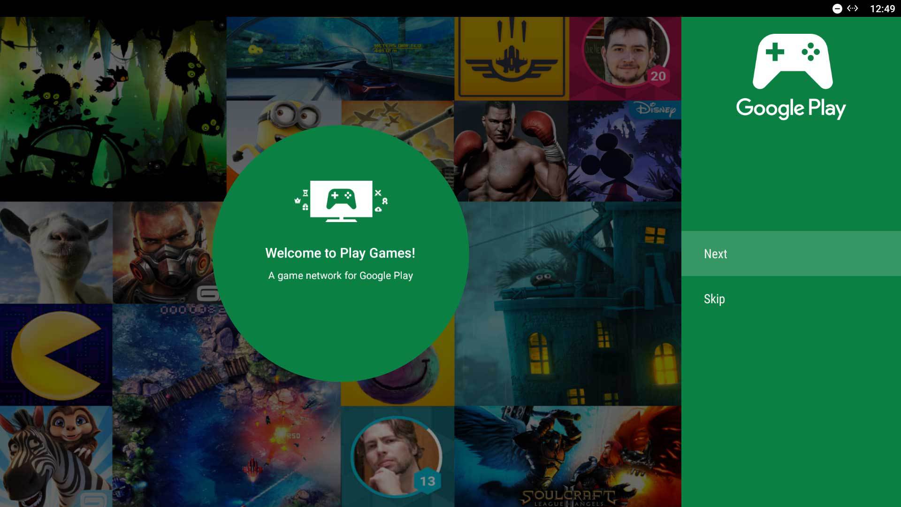Choose Skip in the side panel
Viewport: 901px width, 507px height.
coord(791,299)
